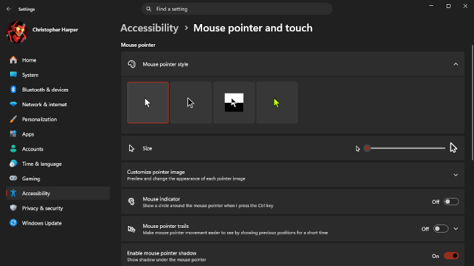This screenshot has width=474, height=266.
Task: Click the Network & internet wifi icon
Action: tap(13, 104)
